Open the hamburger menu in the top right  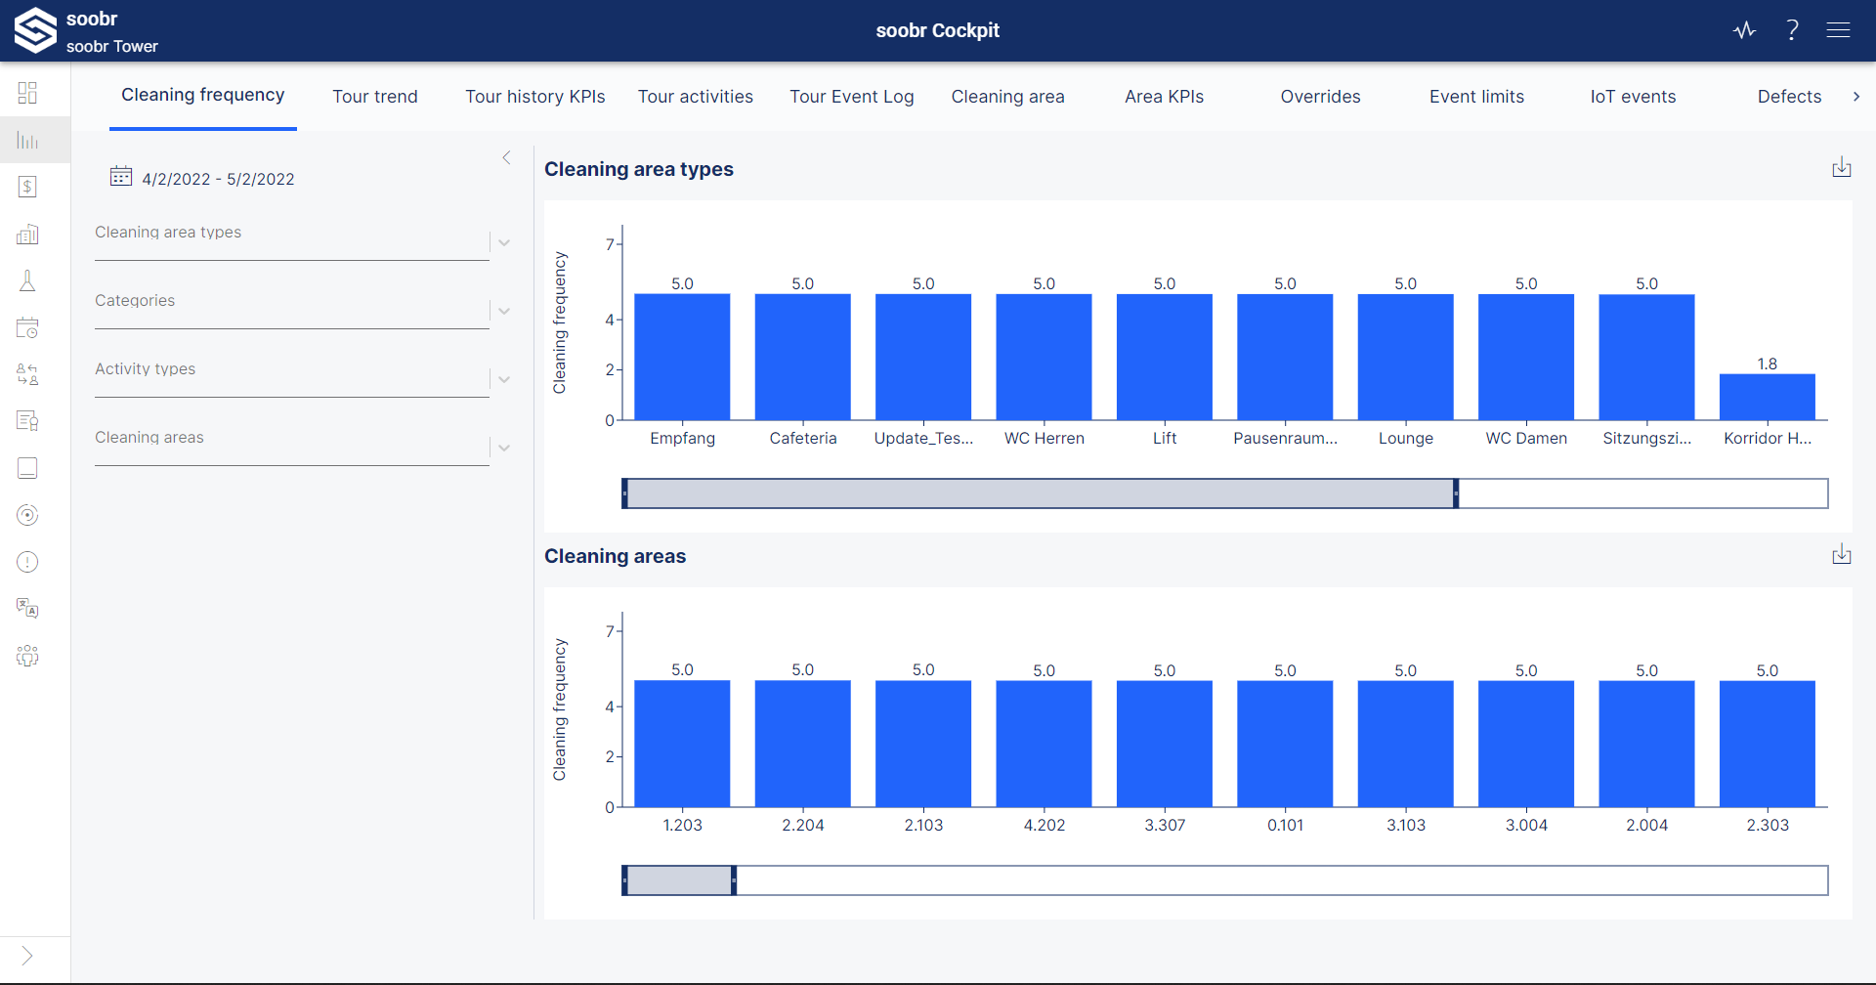click(1839, 30)
